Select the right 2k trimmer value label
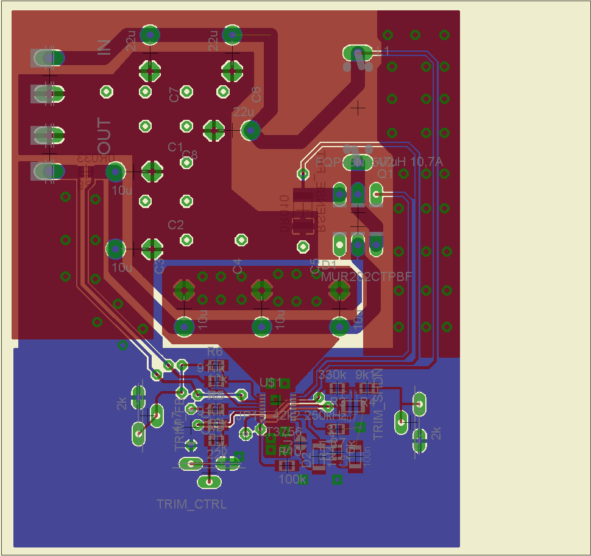 (436, 434)
